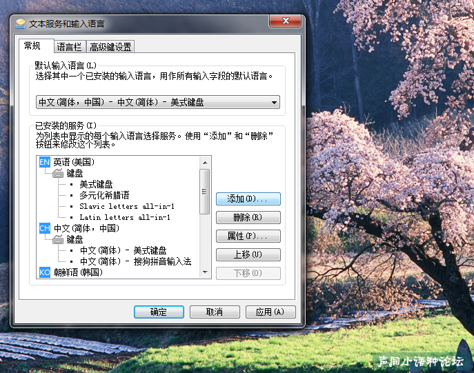This screenshot has width=474, height=373.
Task: Select 键盘 node under 英语(美国)
Action: [x=75, y=173]
